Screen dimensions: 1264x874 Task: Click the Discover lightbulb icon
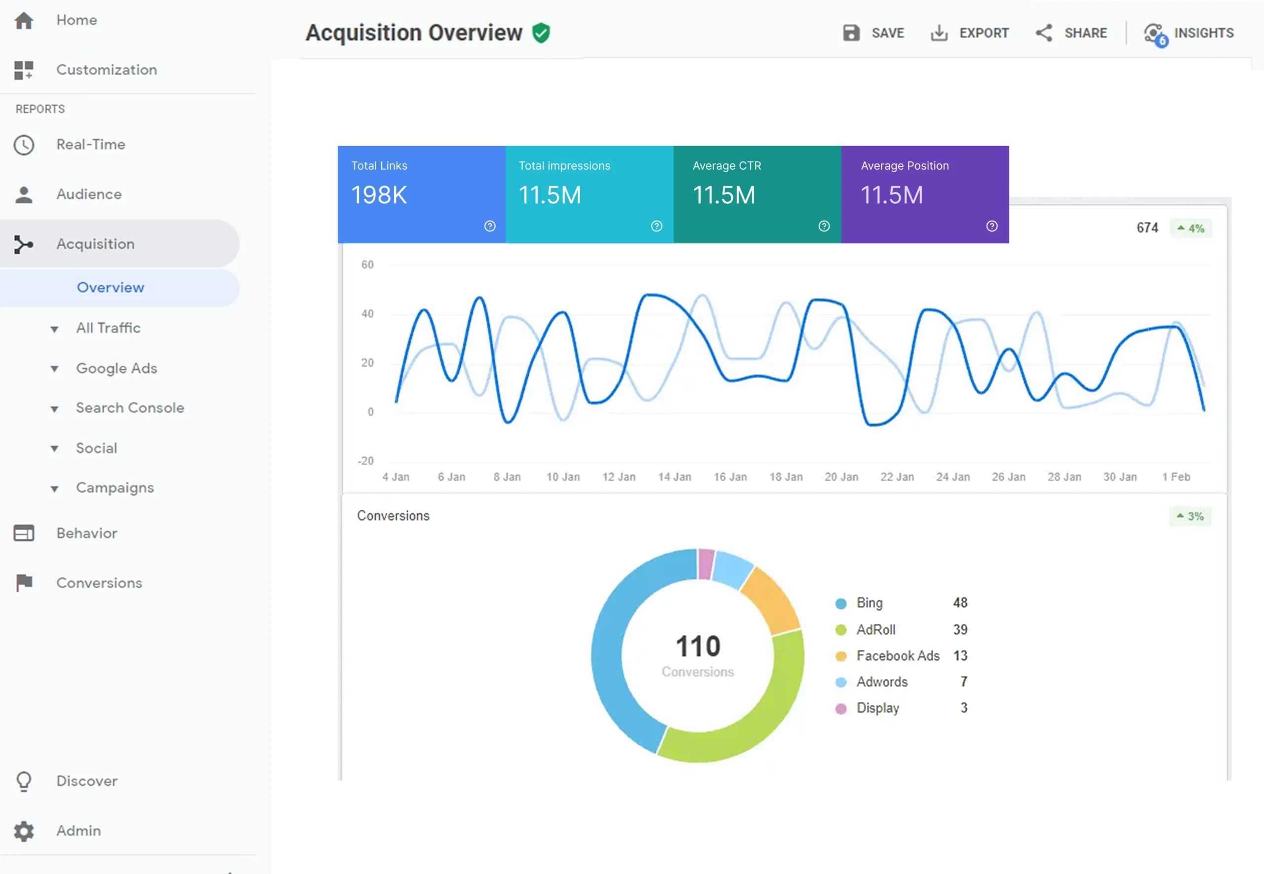(x=24, y=781)
